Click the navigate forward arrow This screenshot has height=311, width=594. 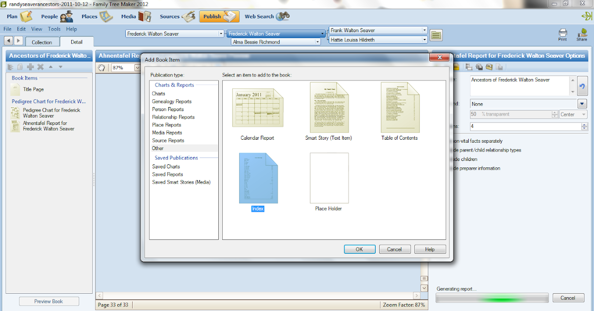click(18, 40)
